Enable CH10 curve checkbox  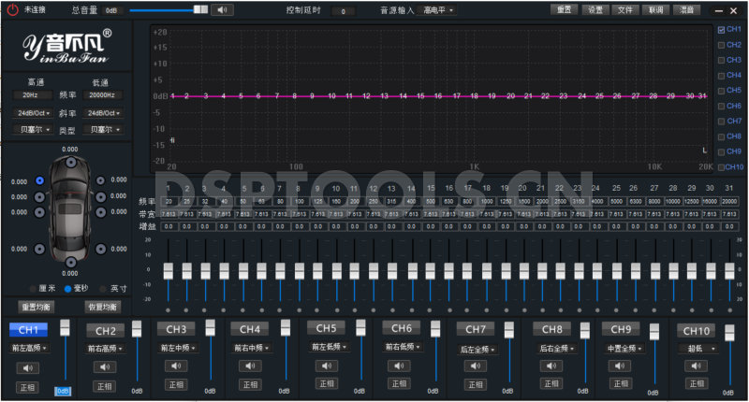pyautogui.click(x=721, y=167)
